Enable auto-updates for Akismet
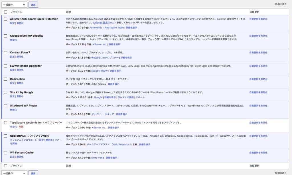292x175 pixels. pos(258,19)
